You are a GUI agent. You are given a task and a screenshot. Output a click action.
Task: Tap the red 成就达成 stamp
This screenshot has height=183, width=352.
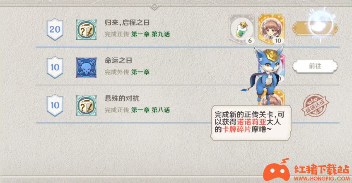click(315, 105)
